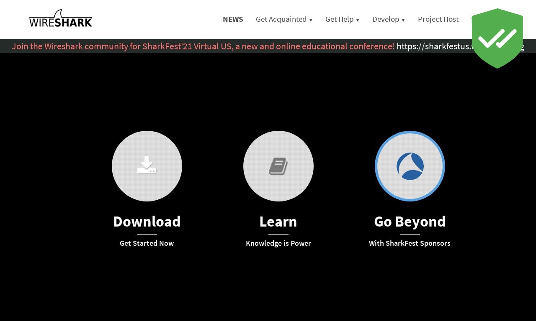Image resolution: width=536 pixels, height=321 pixels.
Task: Click the "Get Started Now" text
Action: pos(147,243)
